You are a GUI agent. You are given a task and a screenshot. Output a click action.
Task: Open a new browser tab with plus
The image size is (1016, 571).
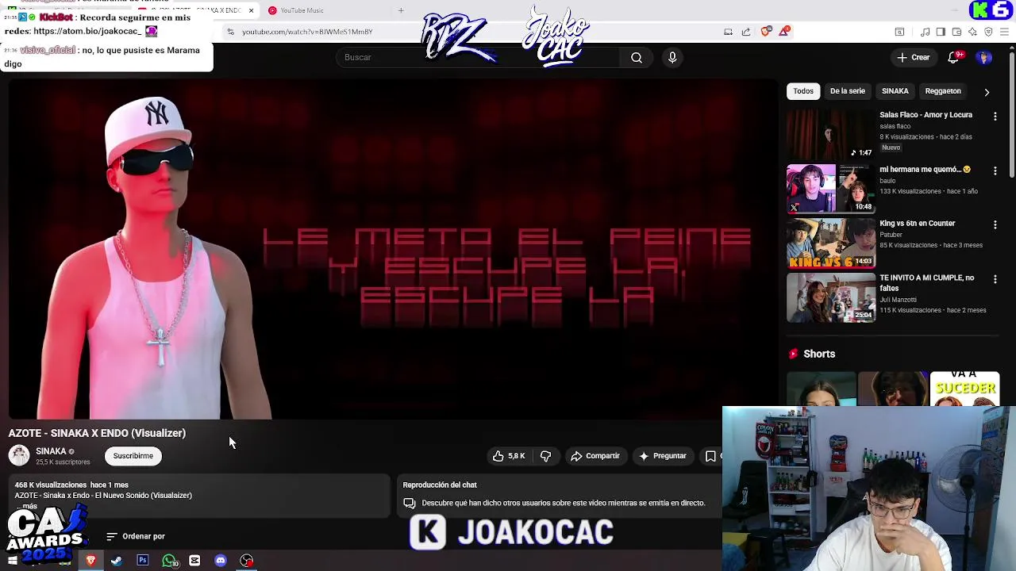(x=401, y=10)
